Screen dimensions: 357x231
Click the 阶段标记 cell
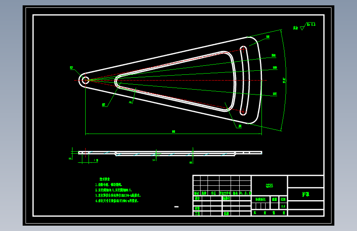(x=261, y=199)
